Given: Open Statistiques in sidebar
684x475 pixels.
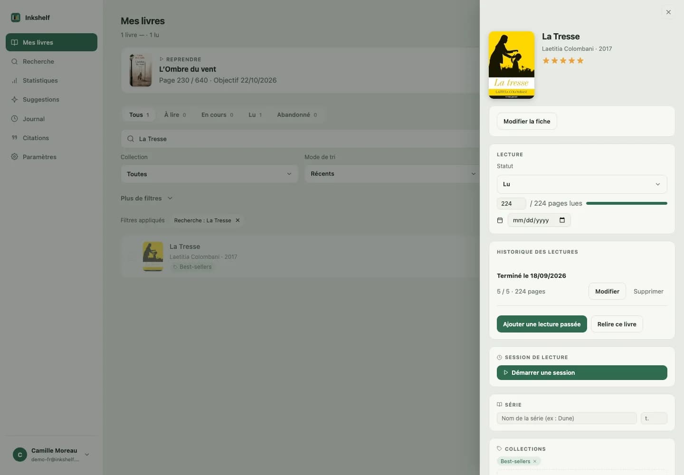Looking at the screenshot, I should click(51, 80).
